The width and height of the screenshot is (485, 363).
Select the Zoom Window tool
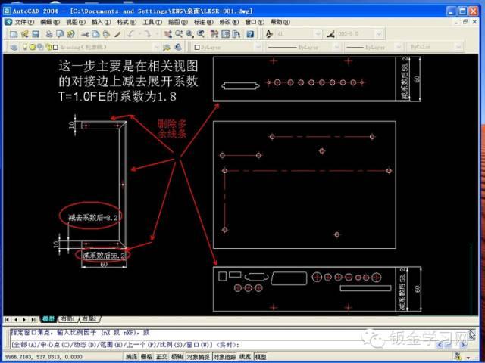click(189, 34)
